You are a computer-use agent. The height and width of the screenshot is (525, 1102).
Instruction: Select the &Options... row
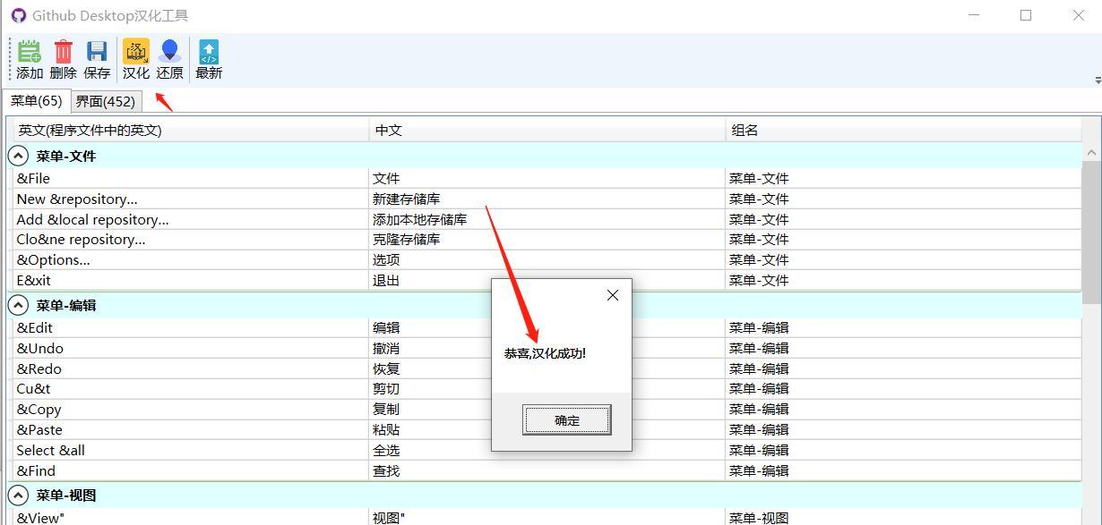click(547, 259)
